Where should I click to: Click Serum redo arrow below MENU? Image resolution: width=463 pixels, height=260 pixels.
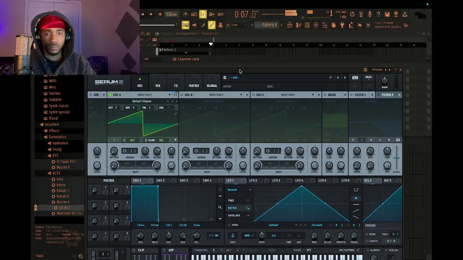tap(369, 86)
